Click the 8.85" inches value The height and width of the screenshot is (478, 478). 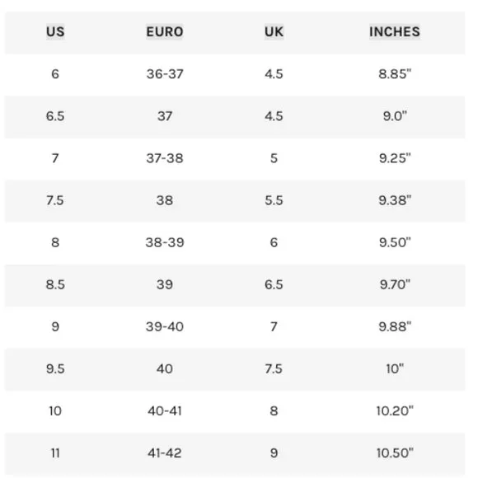[x=395, y=74]
